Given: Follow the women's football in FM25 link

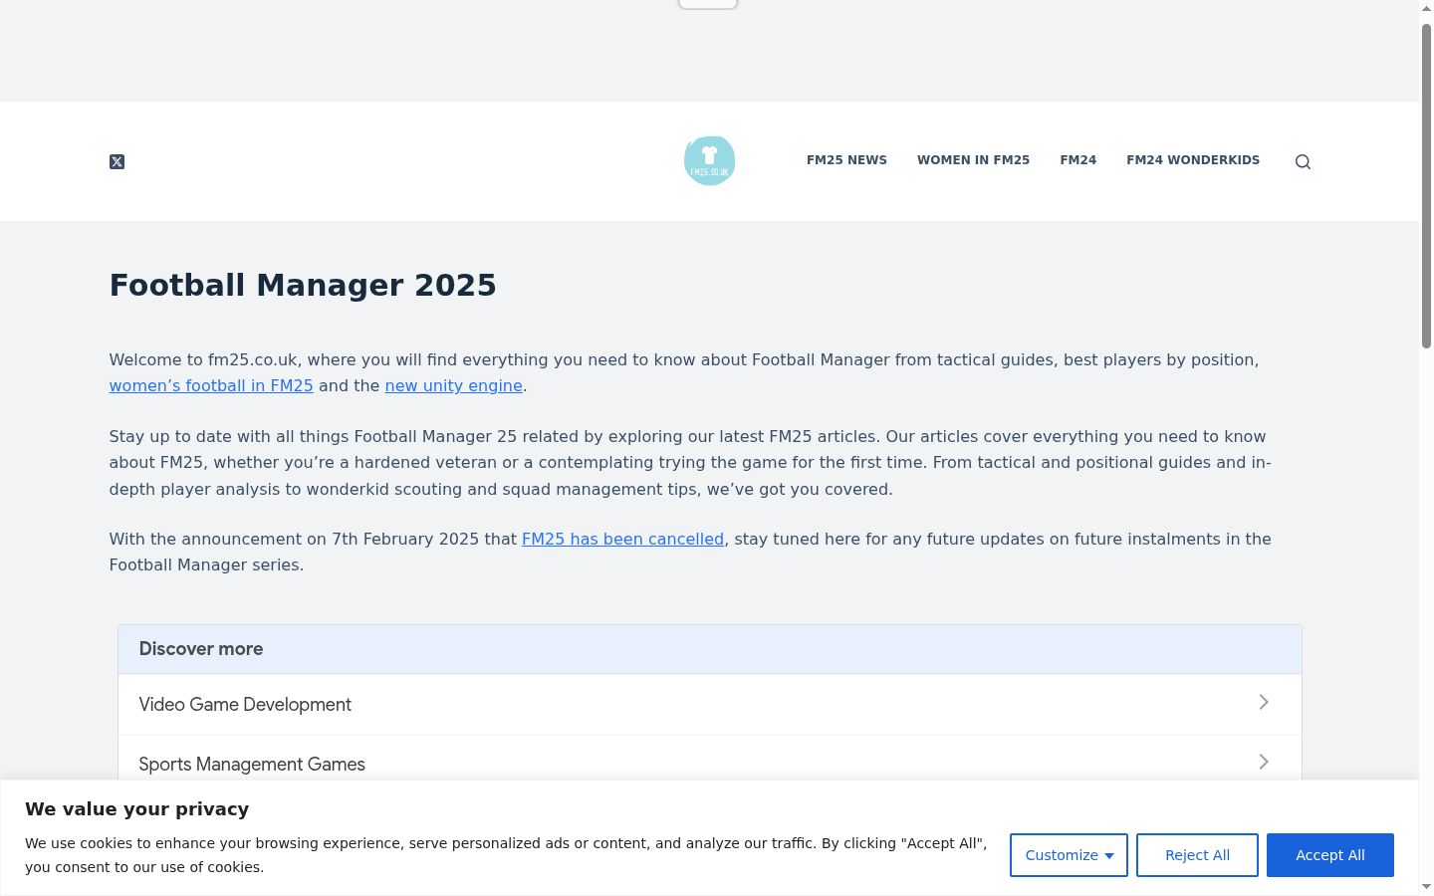Looking at the screenshot, I should tap(211, 386).
